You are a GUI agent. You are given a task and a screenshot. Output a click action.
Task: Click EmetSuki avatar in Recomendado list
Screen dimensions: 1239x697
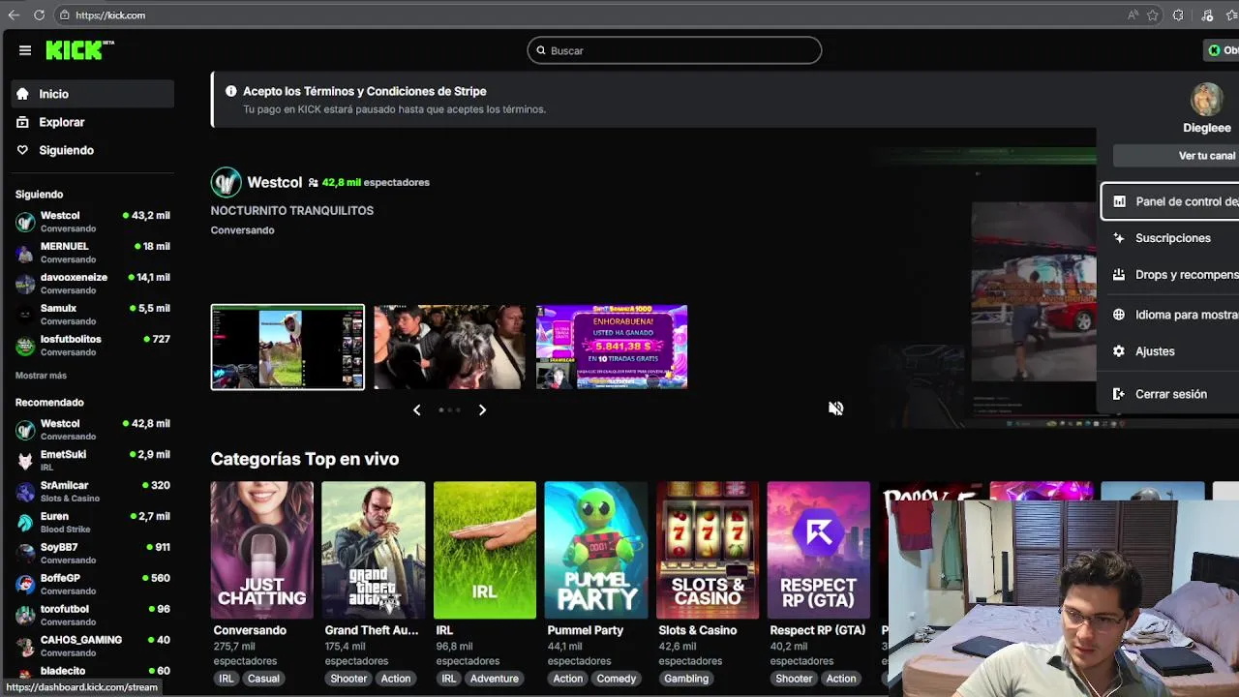[x=25, y=461]
